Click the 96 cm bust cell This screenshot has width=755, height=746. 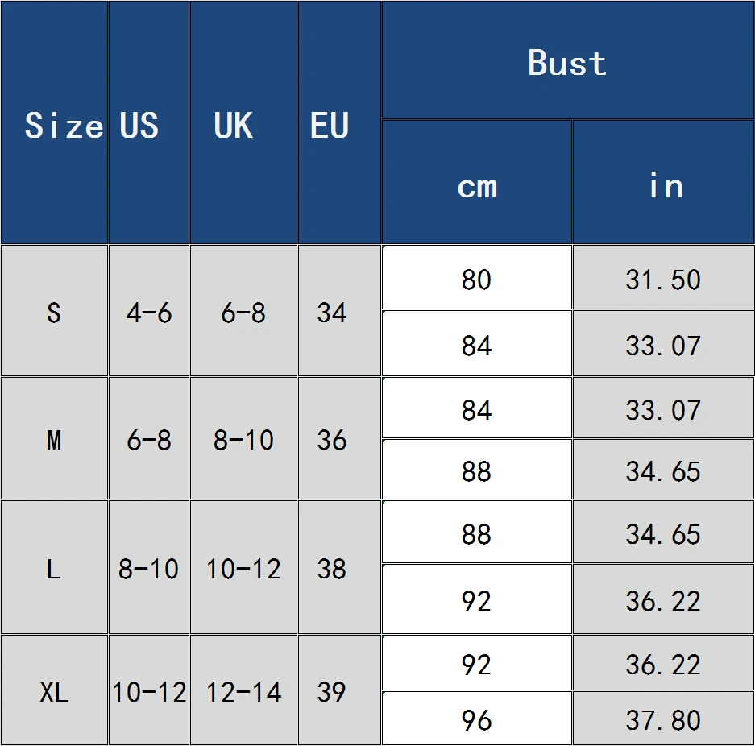tap(477, 719)
